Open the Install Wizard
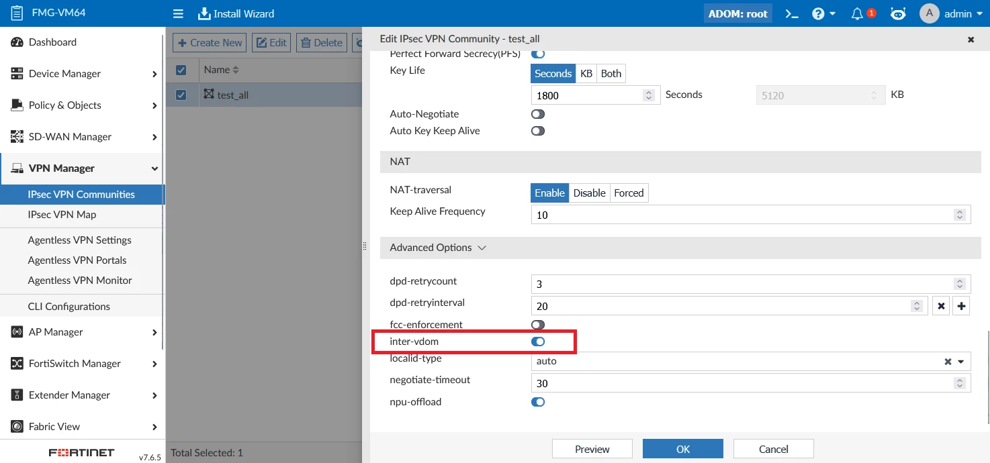Viewport: 990px width, 463px height. [x=236, y=13]
